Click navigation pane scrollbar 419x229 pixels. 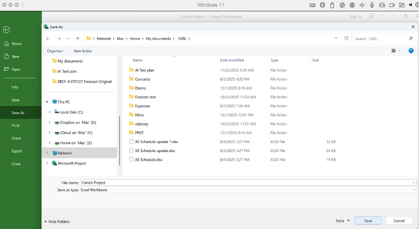click(x=119, y=140)
